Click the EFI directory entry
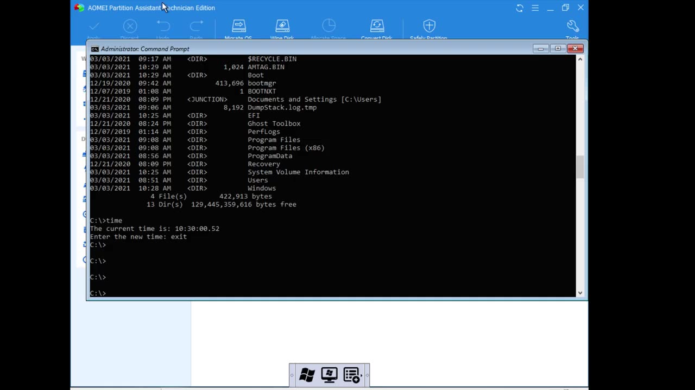This screenshot has height=390, width=695. [x=254, y=115]
